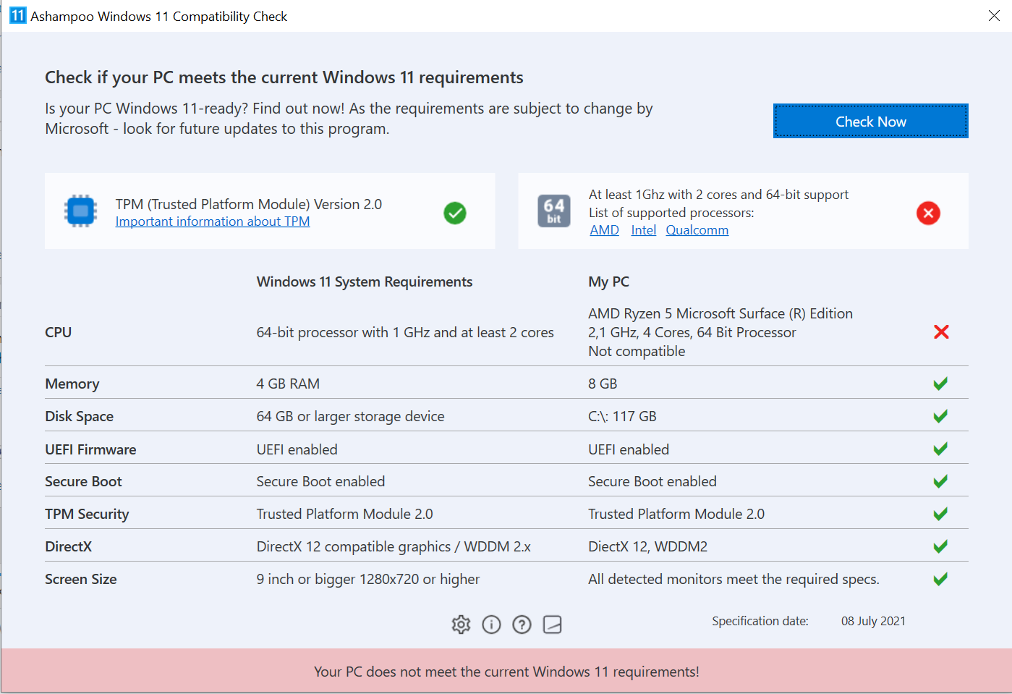
Task: Open the AMD supported processors link
Action: coord(604,230)
